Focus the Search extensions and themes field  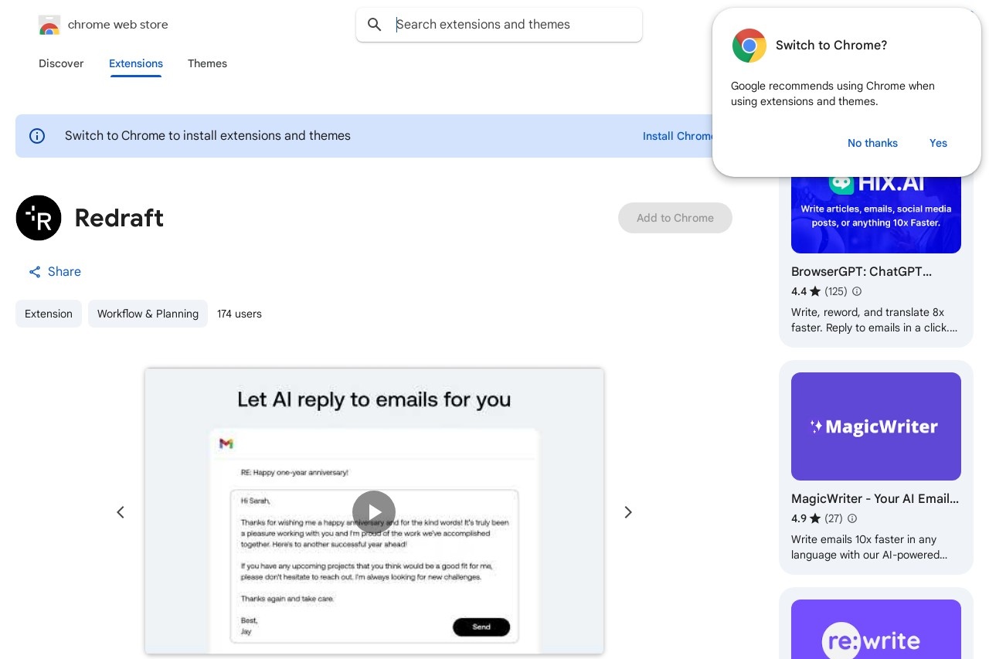[499, 25]
